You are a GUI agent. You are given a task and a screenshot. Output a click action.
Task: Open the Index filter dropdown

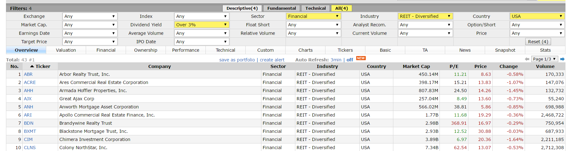(202, 16)
